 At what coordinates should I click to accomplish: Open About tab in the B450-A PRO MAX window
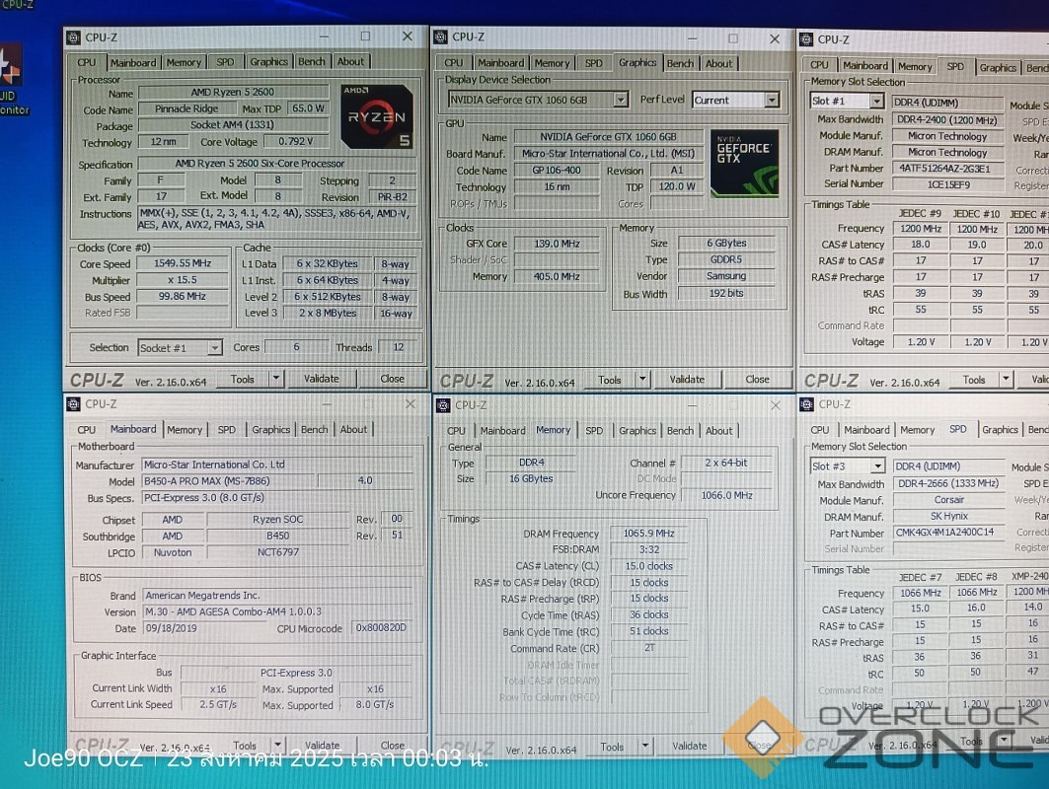[353, 430]
